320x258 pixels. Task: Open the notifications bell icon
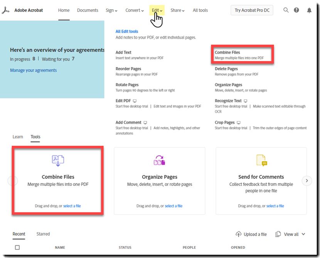click(309, 10)
